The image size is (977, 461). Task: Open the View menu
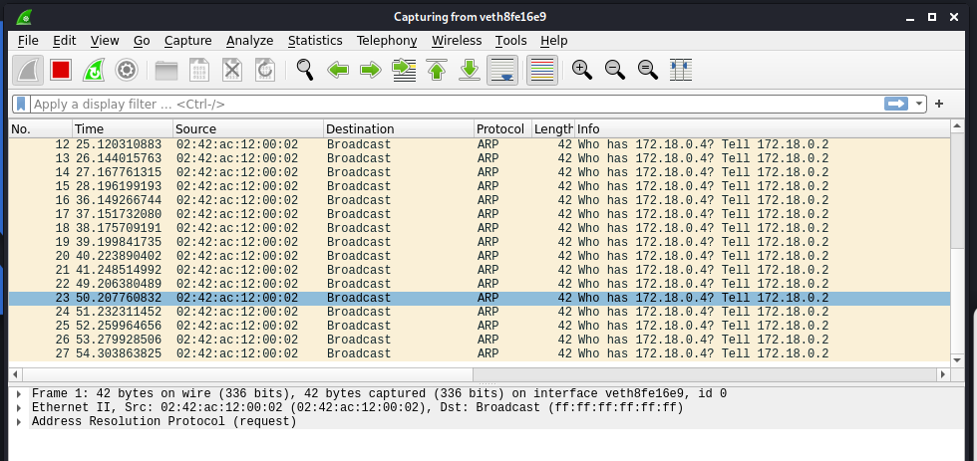(x=105, y=41)
